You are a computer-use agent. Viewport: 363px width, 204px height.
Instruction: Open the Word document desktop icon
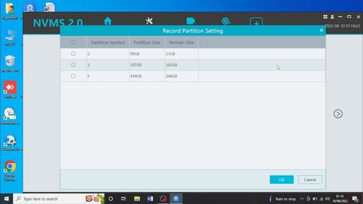point(49,7)
